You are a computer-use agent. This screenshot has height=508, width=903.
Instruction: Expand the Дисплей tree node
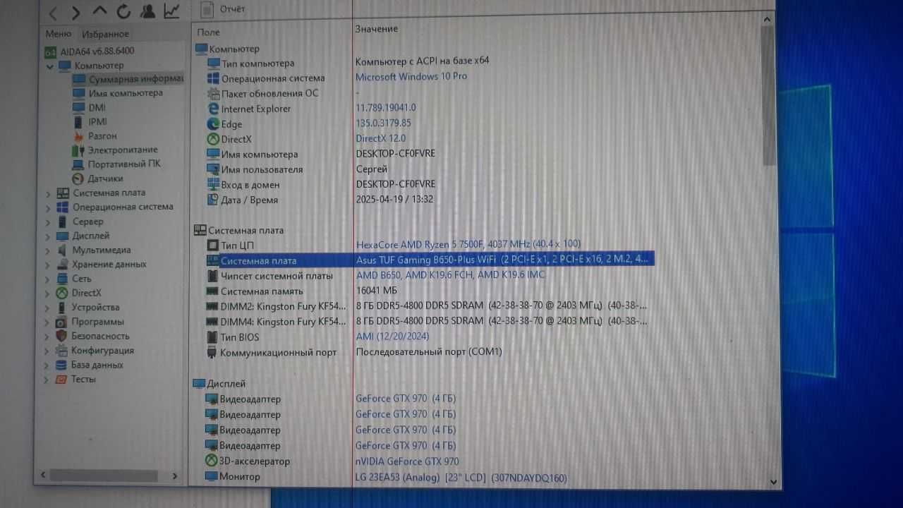48,236
